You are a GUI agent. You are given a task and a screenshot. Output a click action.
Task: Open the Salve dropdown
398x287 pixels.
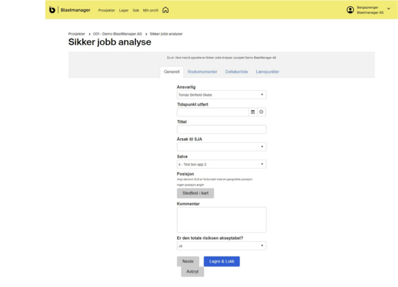(221, 164)
